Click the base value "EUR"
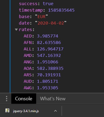The image size is (104, 117). coord(42,17)
